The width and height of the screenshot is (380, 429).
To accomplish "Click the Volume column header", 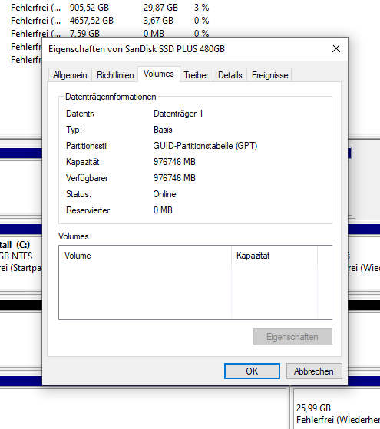I will [145, 256].
